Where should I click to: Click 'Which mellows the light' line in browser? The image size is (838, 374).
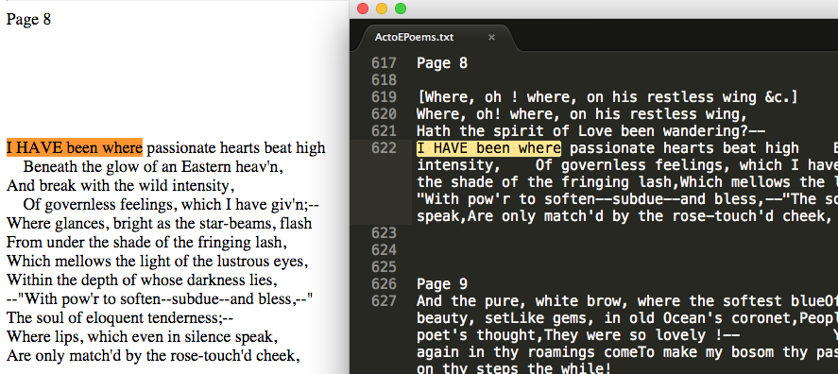(x=158, y=262)
